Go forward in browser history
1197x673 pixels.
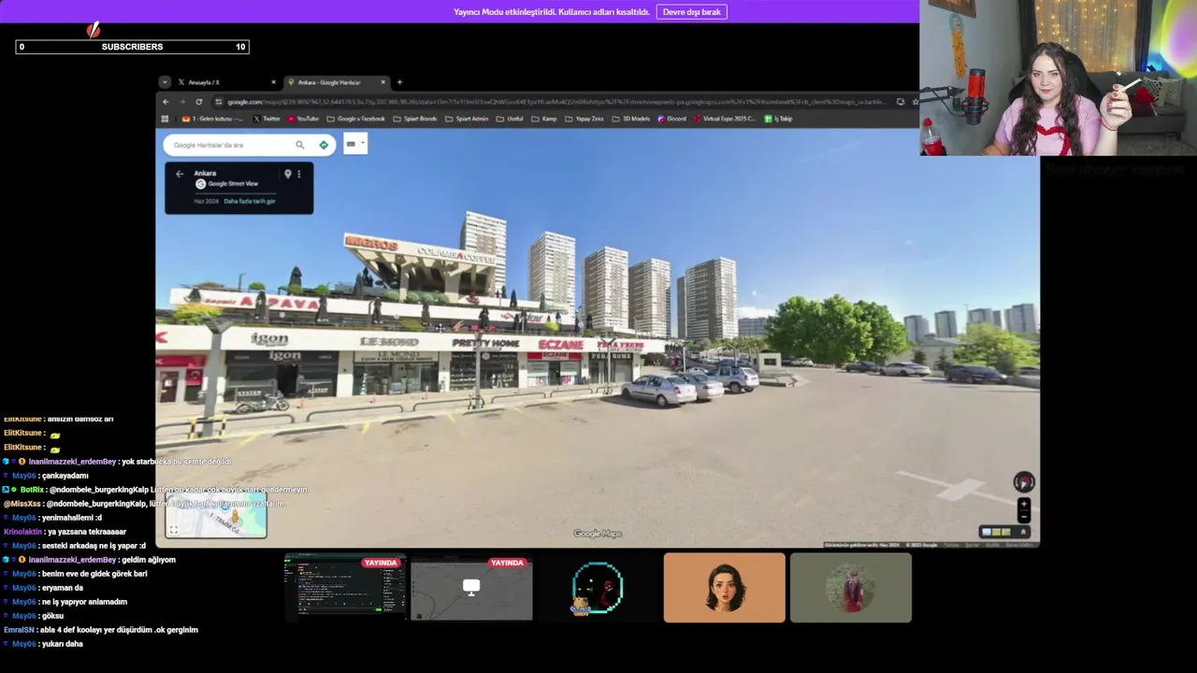point(182,102)
